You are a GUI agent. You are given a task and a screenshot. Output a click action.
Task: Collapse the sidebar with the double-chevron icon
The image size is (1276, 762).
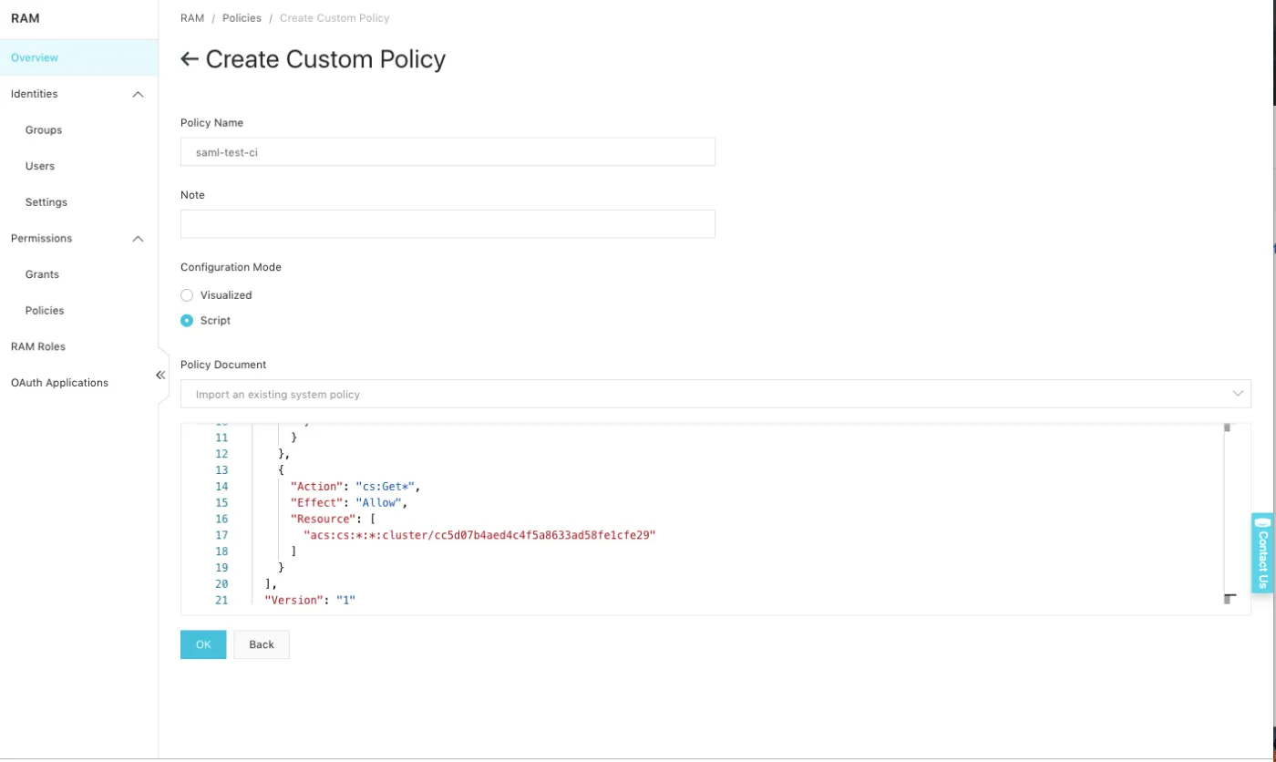tap(160, 375)
